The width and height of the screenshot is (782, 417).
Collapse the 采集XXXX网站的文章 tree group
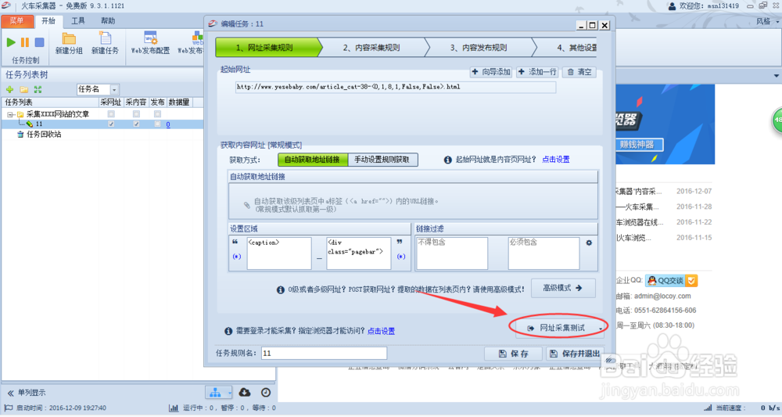point(10,114)
